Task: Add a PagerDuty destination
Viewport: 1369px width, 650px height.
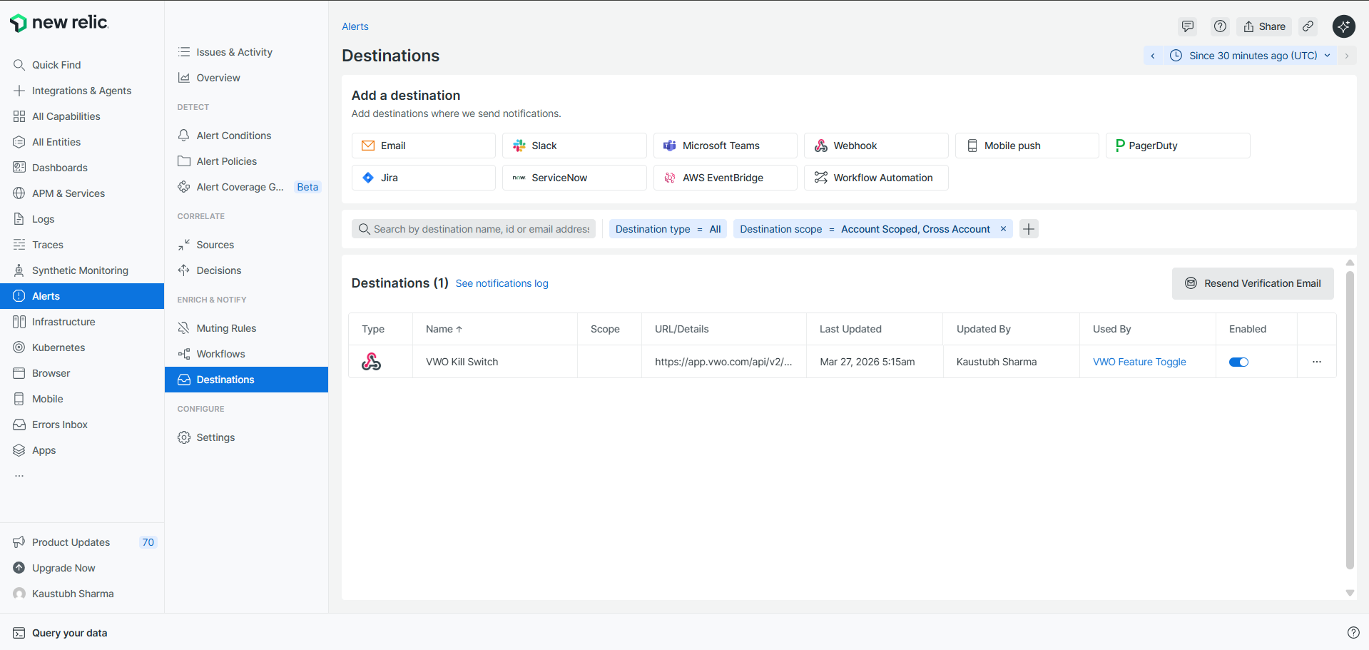Action: pos(1178,146)
